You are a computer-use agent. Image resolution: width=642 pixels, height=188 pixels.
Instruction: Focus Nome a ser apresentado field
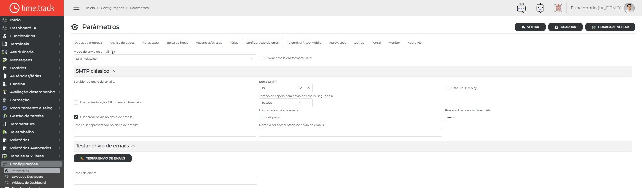[x=350, y=132]
